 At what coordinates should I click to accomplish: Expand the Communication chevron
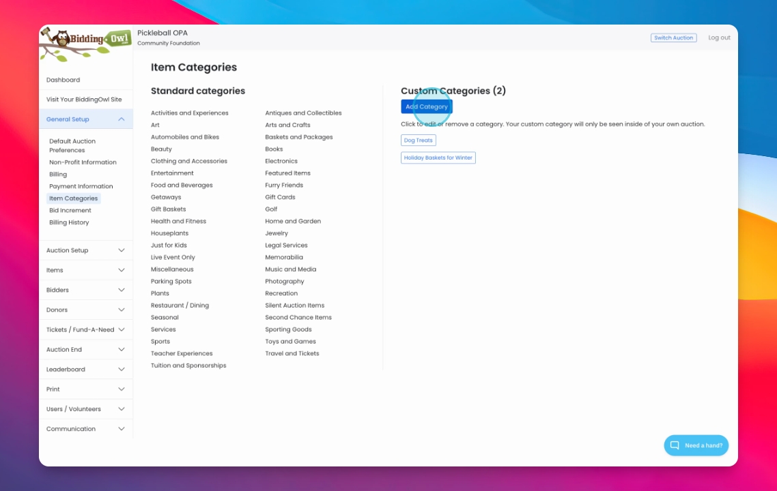tap(122, 429)
